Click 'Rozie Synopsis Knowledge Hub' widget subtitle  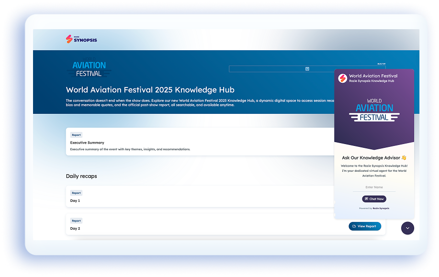click(x=371, y=81)
